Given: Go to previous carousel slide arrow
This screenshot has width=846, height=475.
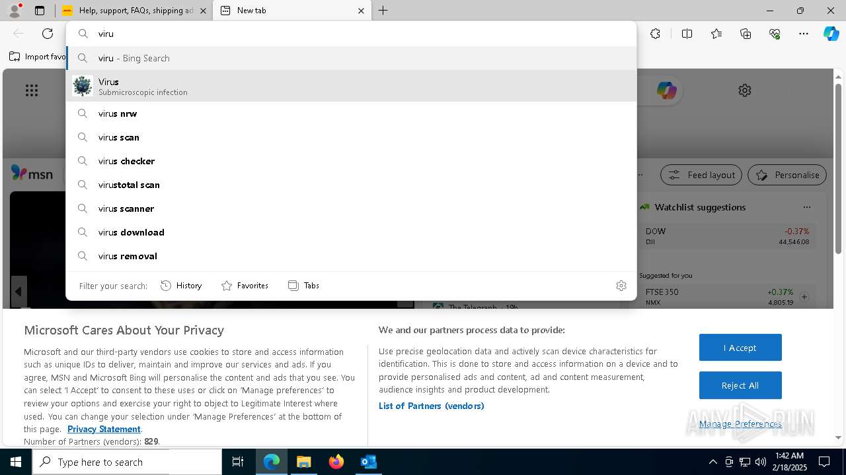Looking at the screenshot, I should pyautogui.click(x=19, y=292).
